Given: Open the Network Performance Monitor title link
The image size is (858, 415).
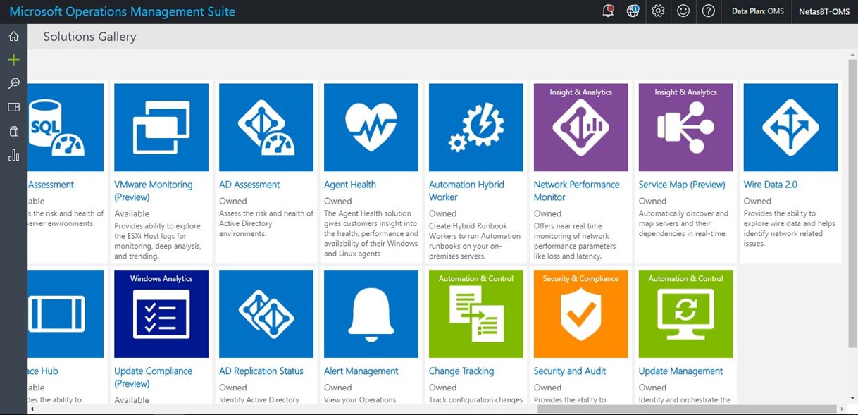Looking at the screenshot, I should [x=577, y=191].
